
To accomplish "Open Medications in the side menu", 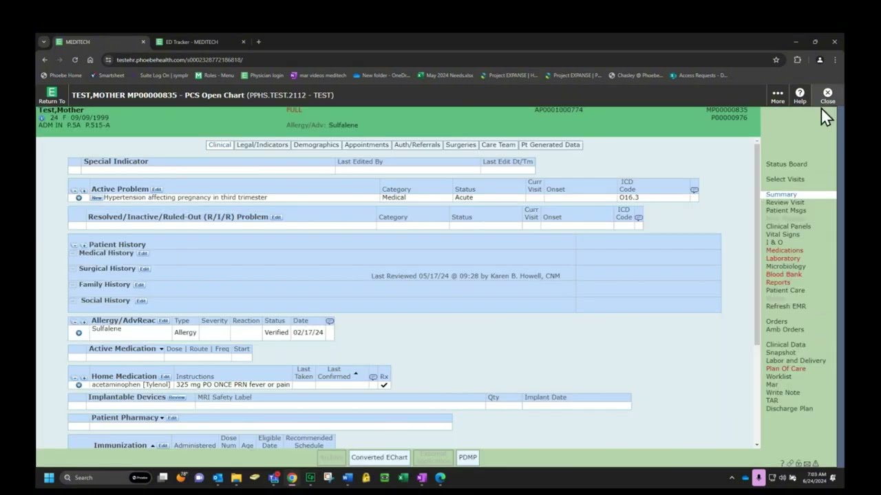I will 785,250.
